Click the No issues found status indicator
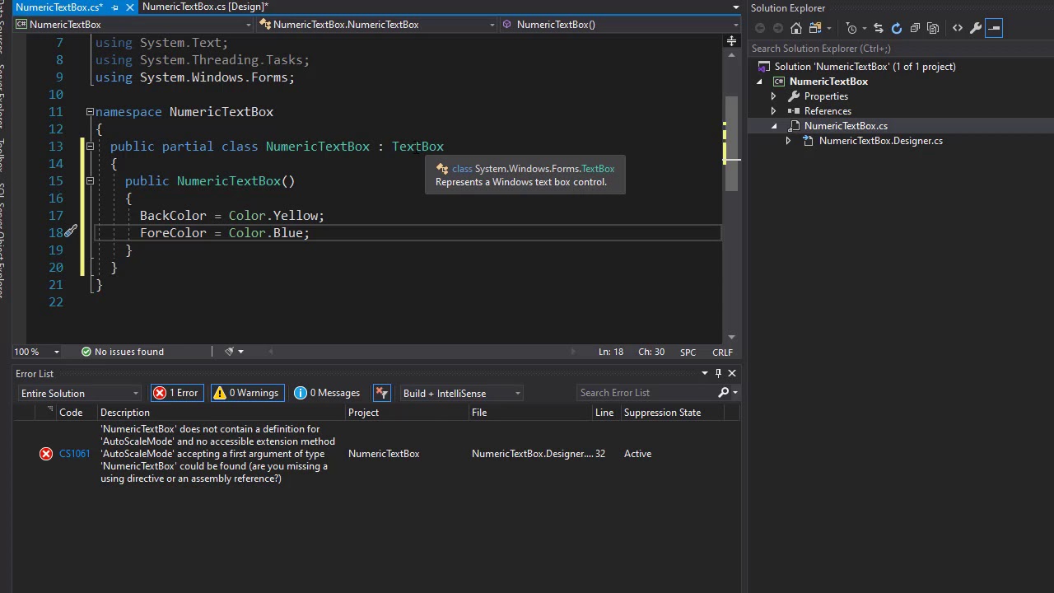Viewport: 1054px width, 593px height. [122, 352]
